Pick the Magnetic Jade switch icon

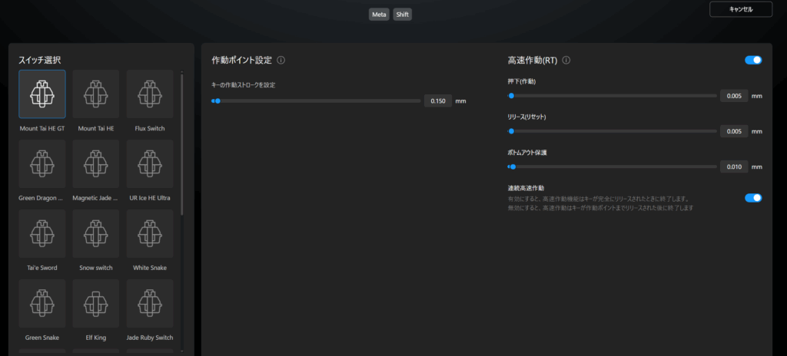point(96,163)
